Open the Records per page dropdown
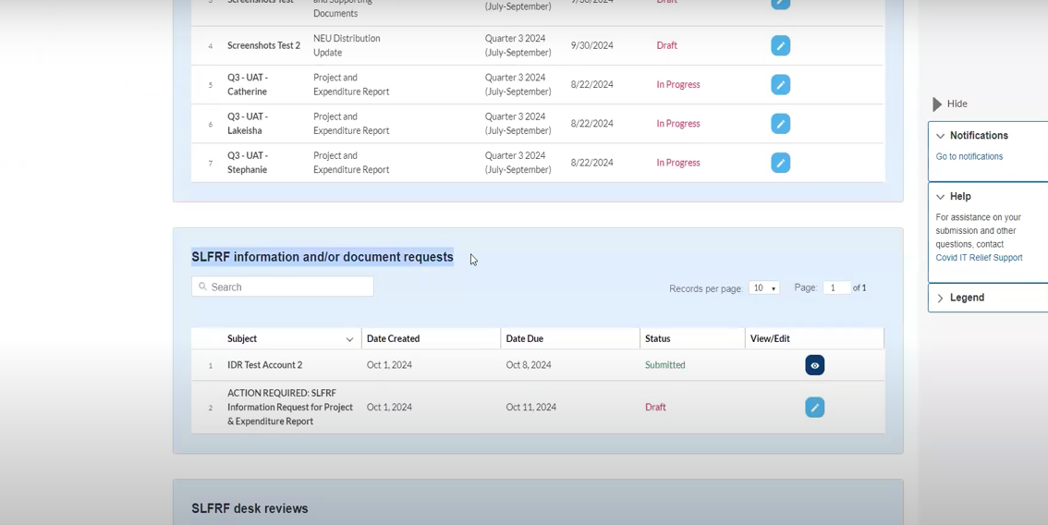The image size is (1048, 525). point(763,288)
